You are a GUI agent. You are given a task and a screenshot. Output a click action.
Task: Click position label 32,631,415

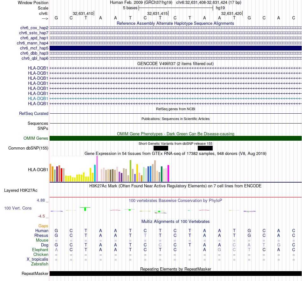157,13
